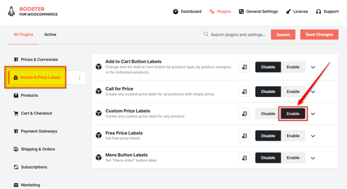Viewport: 347px width, 189px height.
Task: Open documentation icon for Custom Price Labels
Action: pos(244,114)
